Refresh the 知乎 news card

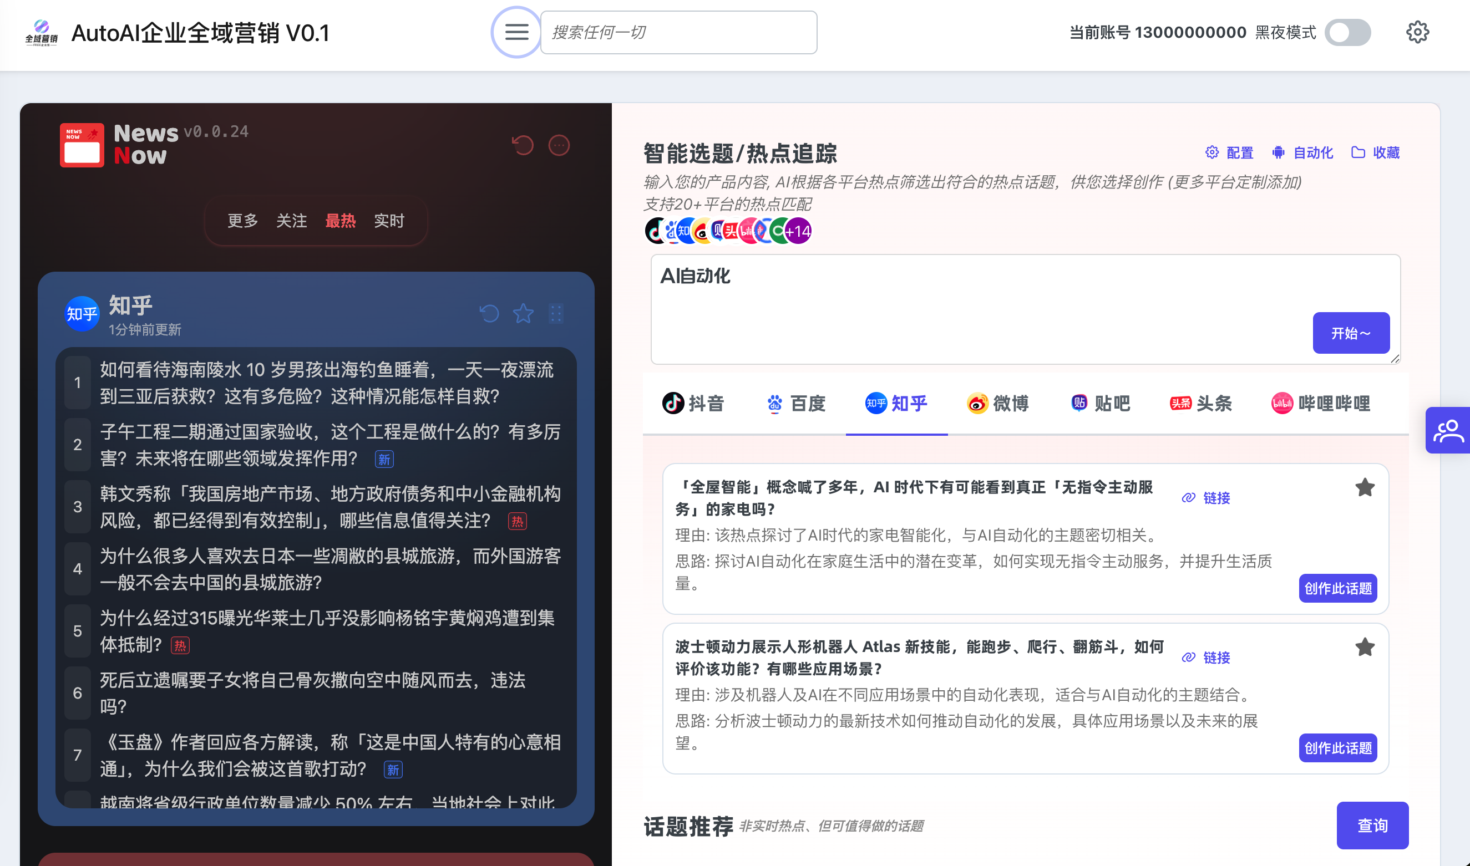pos(489,313)
